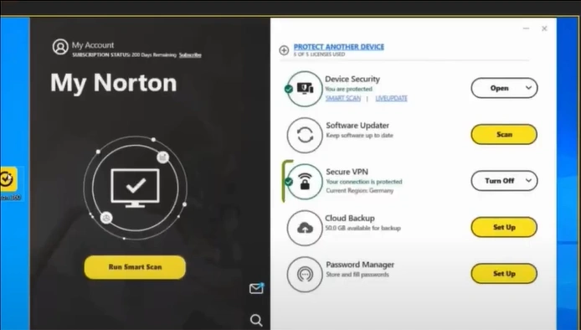Screen dimensions: 581x330
Task: Click the 'Current Region: Germany' text
Action: (359, 191)
